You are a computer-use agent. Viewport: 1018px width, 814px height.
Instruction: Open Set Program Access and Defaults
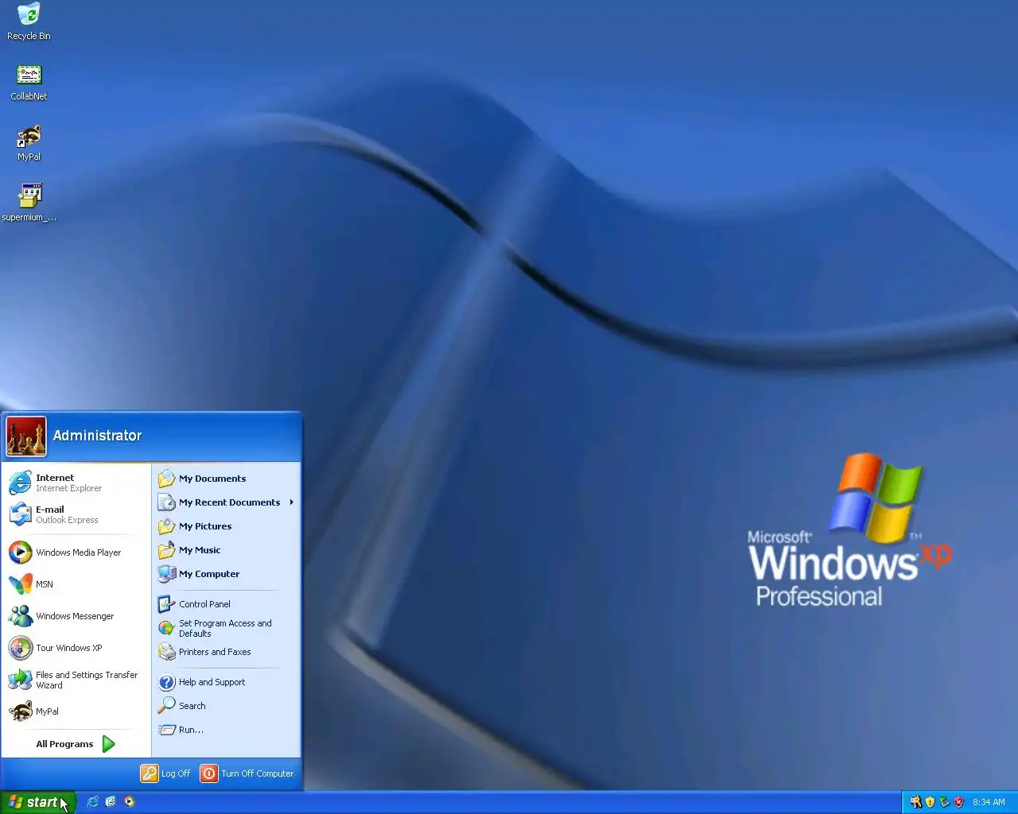click(226, 628)
